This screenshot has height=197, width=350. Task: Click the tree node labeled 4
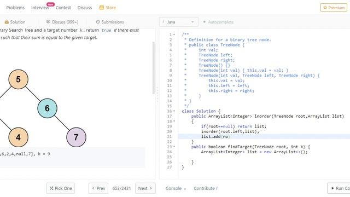[x=18, y=137]
